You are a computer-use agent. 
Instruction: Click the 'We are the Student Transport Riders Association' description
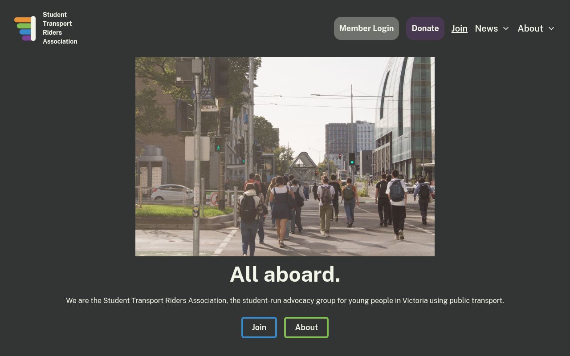pyautogui.click(x=285, y=301)
